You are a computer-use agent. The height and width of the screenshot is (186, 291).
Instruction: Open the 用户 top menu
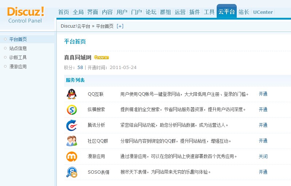click(x=122, y=12)
